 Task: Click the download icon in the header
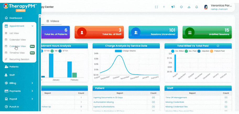189,7
